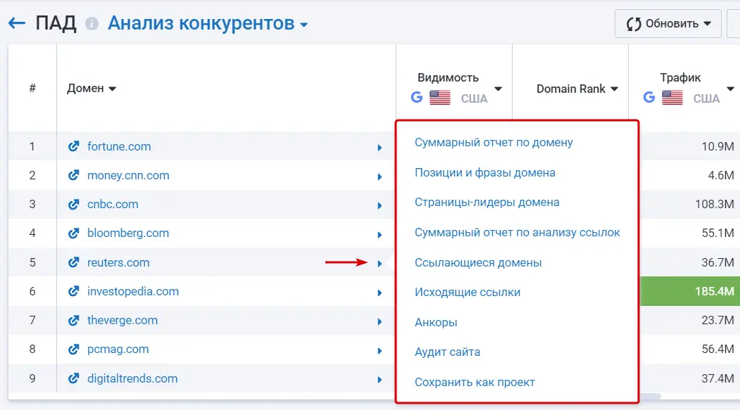Expand the menu arrow for investopedia.com
This screenshot has width=740, height=410.
(380, 293)
